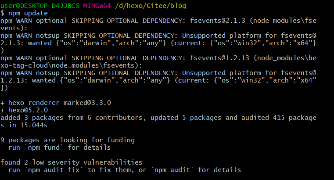Image resolution: width=334 pixels, height=180 pixels.
Task: Click the hexo@5.2.0 package line
Action: click(24, 110)
